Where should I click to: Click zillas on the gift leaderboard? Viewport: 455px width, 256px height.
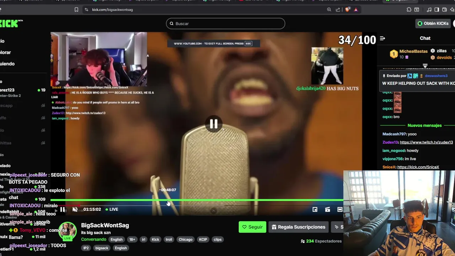click(x=441, y=51)
